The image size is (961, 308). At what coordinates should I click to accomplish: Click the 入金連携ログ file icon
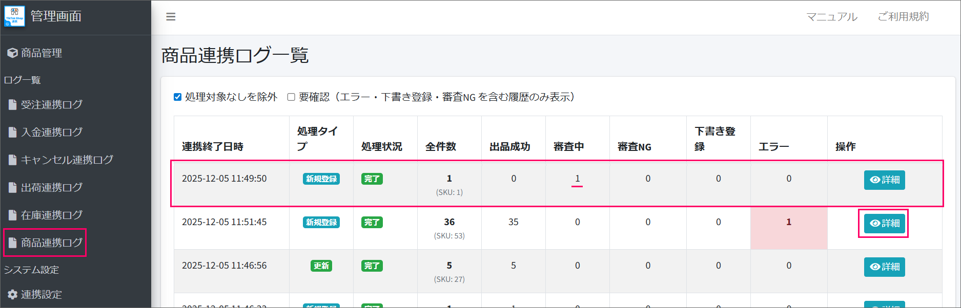[x=13, y=133]
